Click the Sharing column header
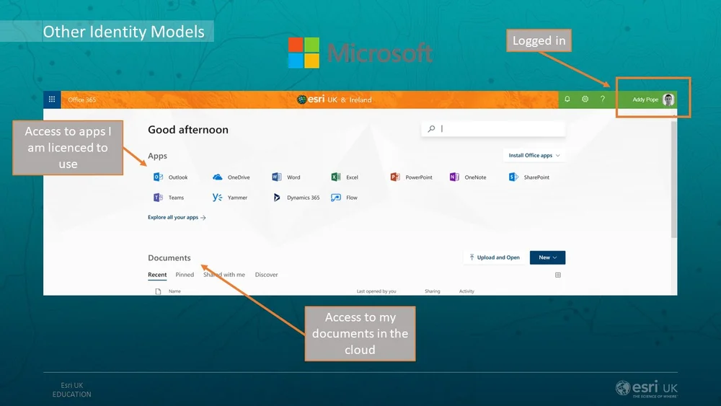Viewport: 721px width, 406px height. pyautogui.click(x=432, y=291)
